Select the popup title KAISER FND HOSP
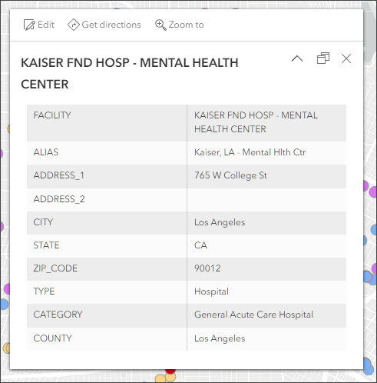This screenshot has width=377, height=383. (130, 74)
